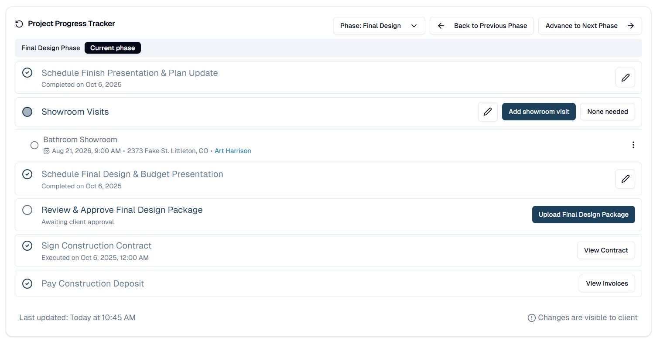Click the 2373 Fake St. Littleton, CO address
The width and height of the screenshot is (660, 341).
click(168, 151)
